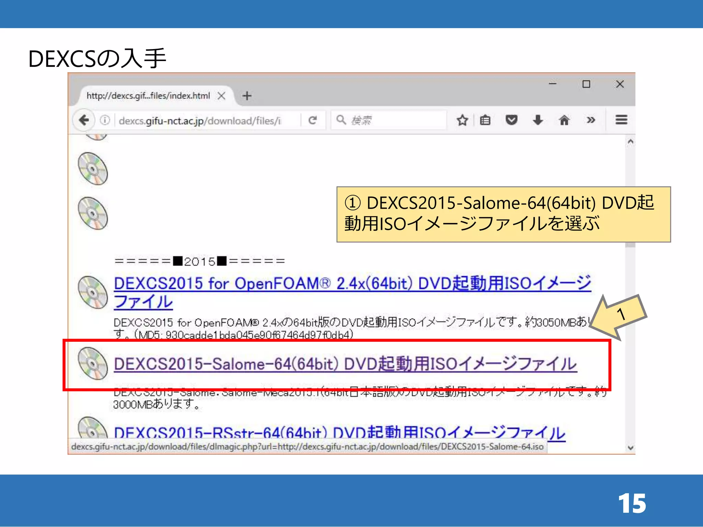Click disc icon beside DEXCS2015-Salome-64
The height and width of the screenshot is (527, 703).
point(93,363)
